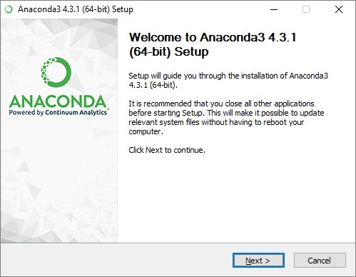Click the Powered by Continuum Analytics tagline

pyautogui.click(x=59, y=113)
